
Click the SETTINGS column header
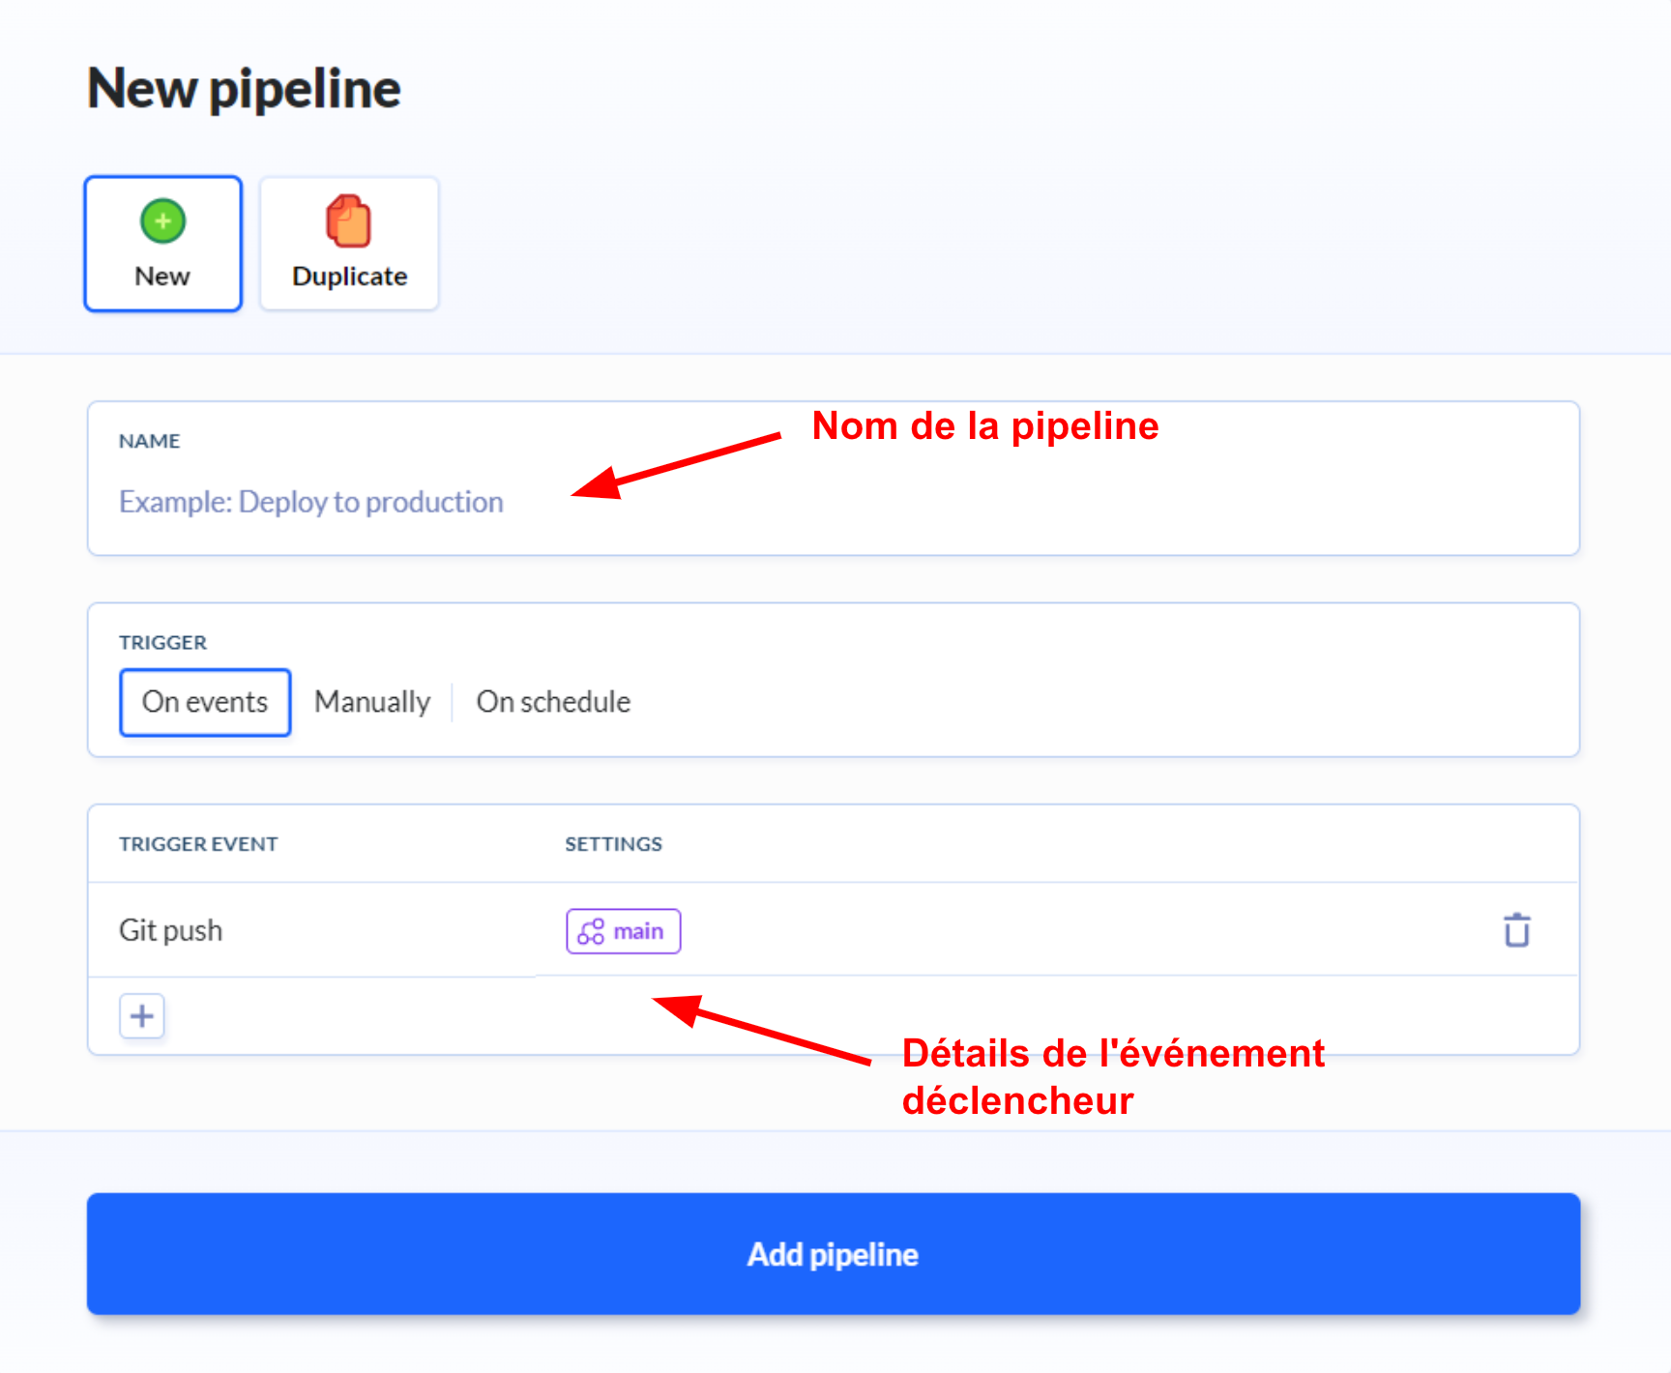(x=613, y=844)
